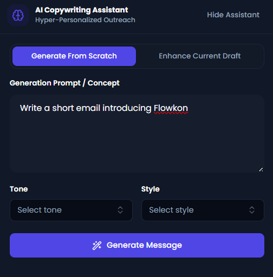Click inside the Generation Prompt text area
The image size is (273, 277).
[137, 134]
